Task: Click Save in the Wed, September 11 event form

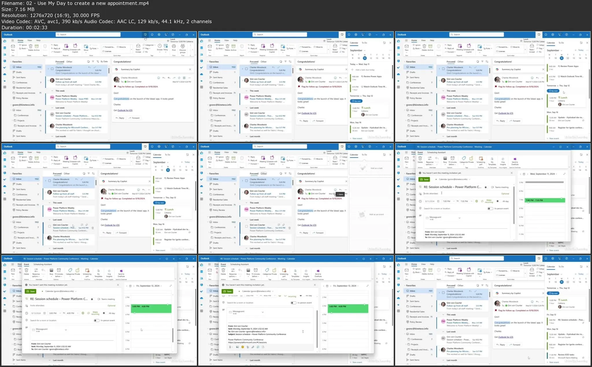Action: 424,179
